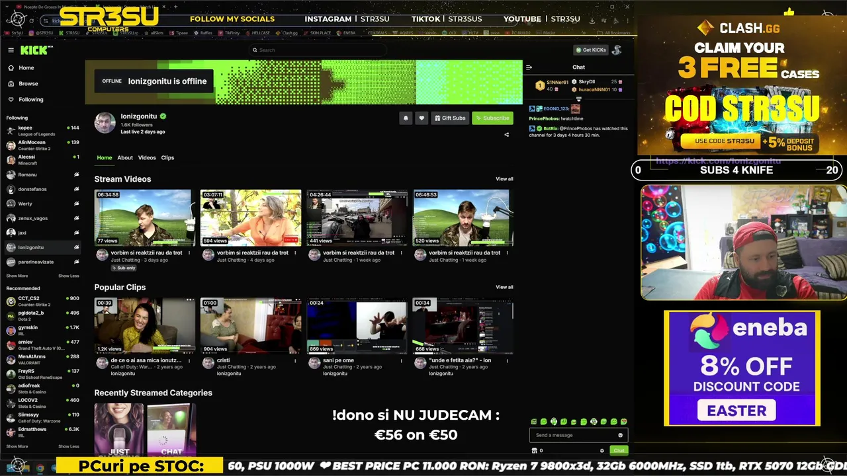Open Alecssi channel in Following list
Screen dimensions: 847x476
tap(42, 159)
